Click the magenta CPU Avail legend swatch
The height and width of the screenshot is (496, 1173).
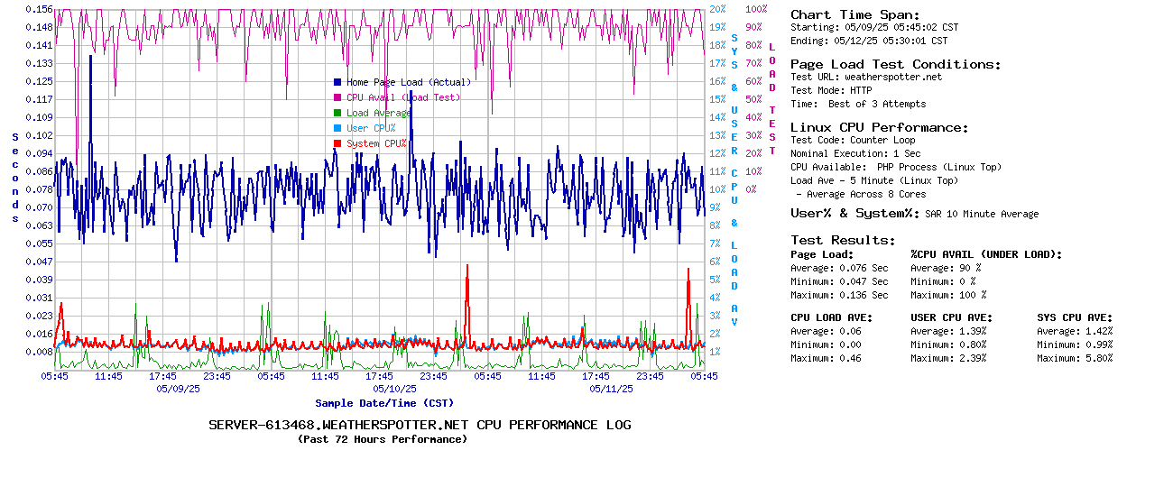click(337, 97)
